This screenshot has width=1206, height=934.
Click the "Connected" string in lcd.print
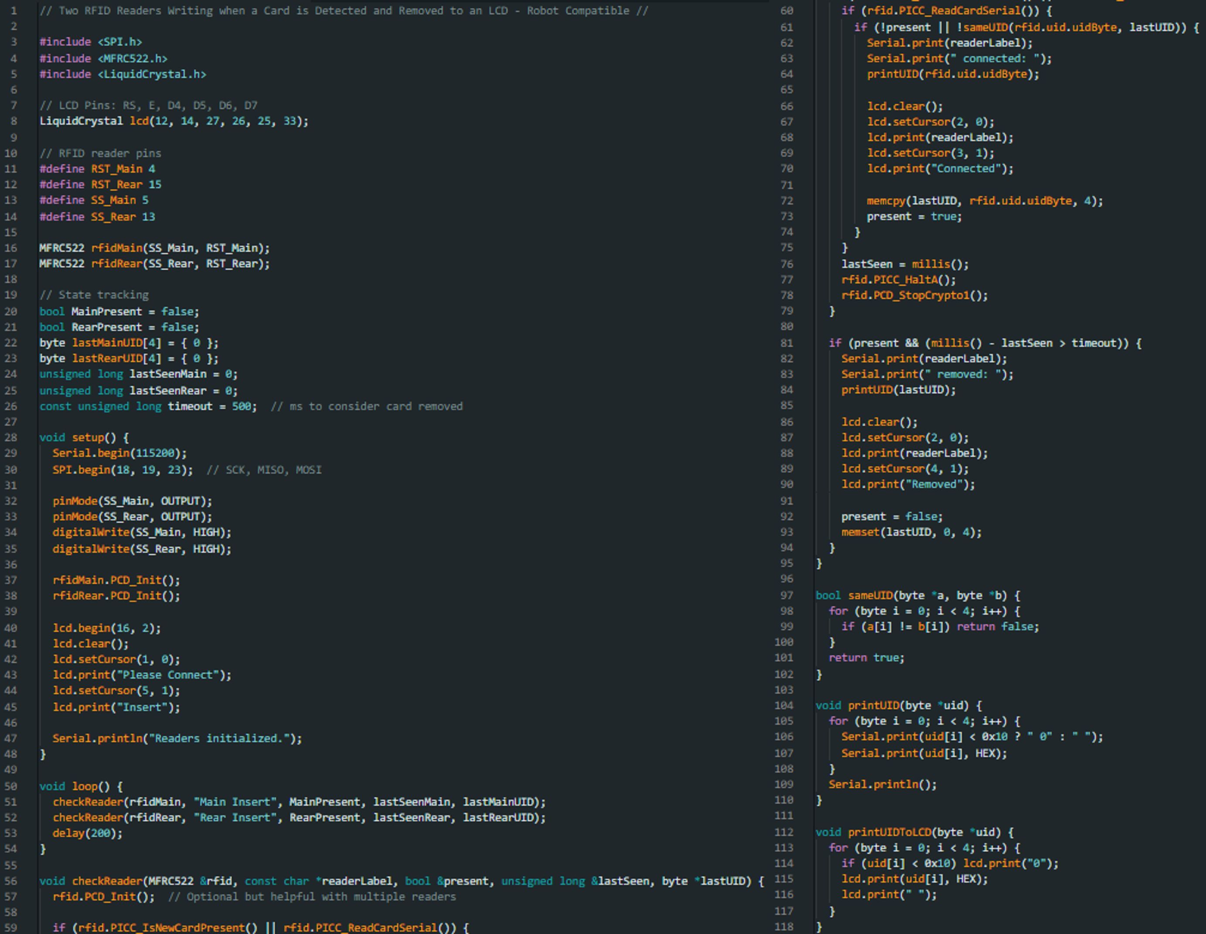[966, 169]
